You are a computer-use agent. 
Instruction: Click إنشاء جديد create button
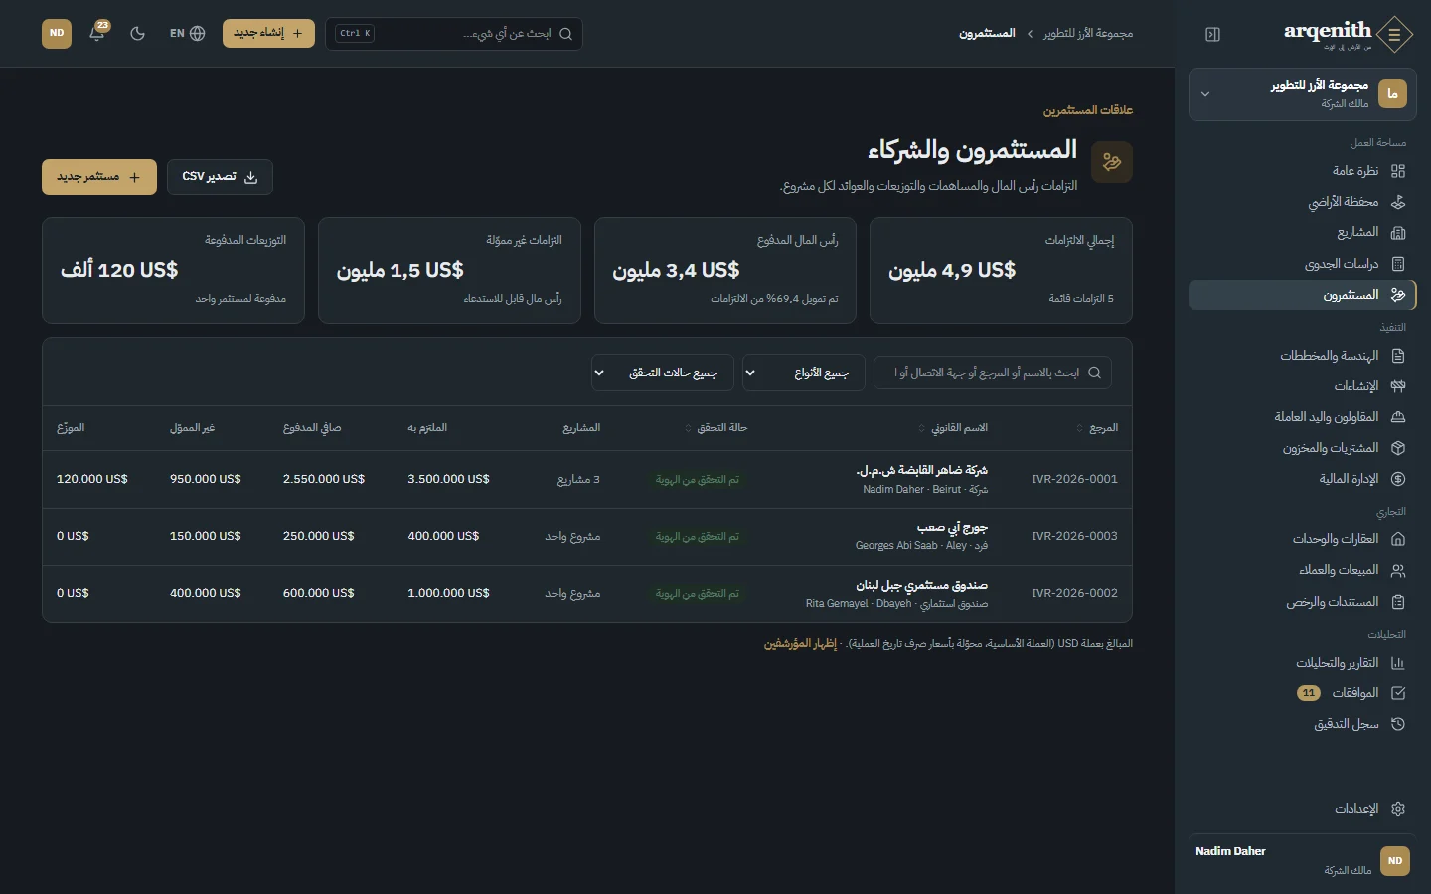(268, 33)
